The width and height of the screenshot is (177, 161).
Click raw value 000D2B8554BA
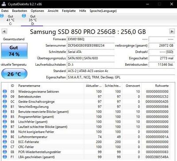pyautogui.click(x=157, y=157)
